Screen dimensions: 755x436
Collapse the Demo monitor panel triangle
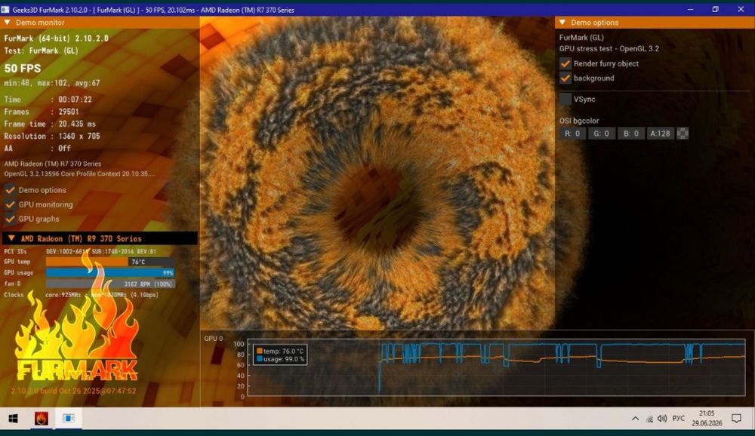pyautogui.click(x=8, y=22)
